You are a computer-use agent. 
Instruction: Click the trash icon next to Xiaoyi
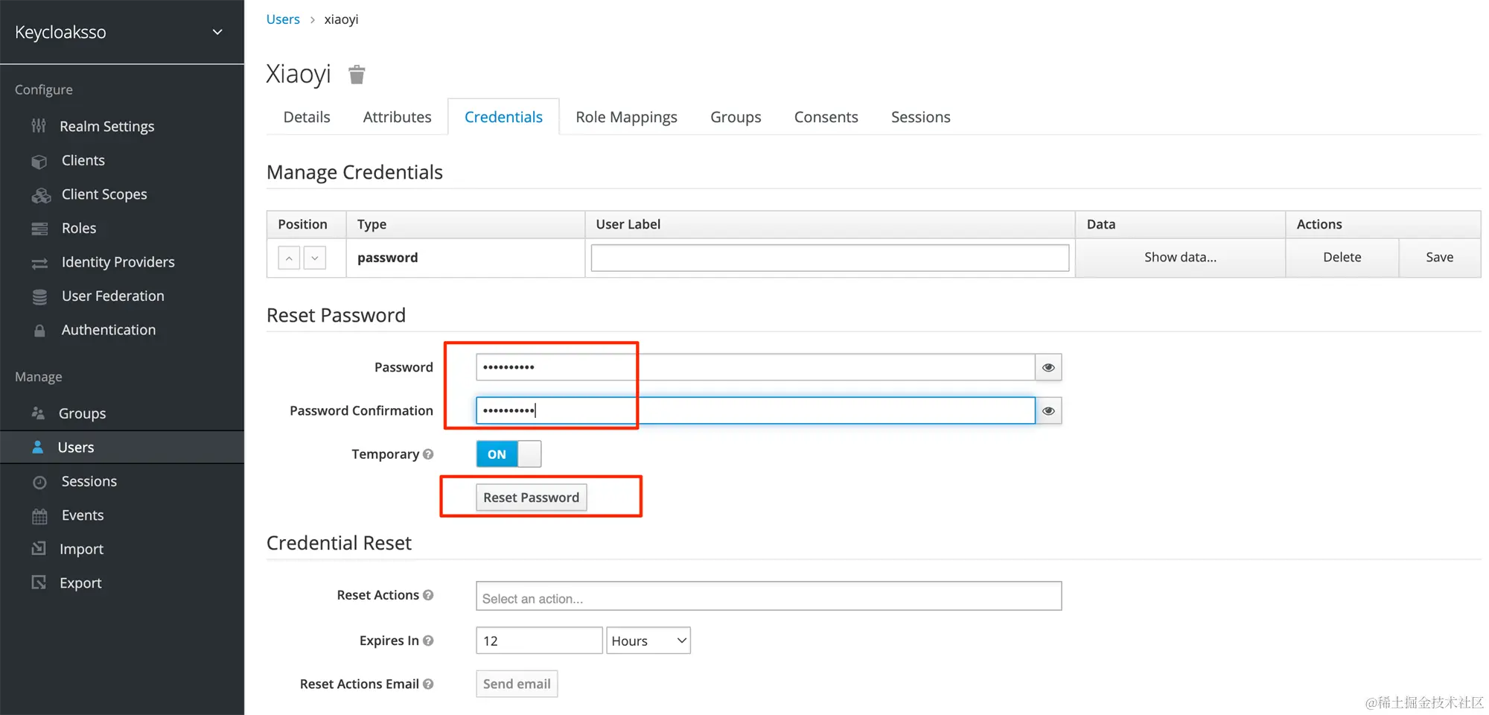pos(357,74)
